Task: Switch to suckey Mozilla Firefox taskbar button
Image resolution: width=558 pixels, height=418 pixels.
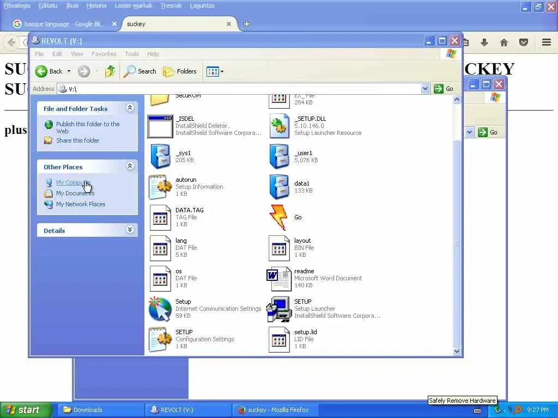Action: 274,410
